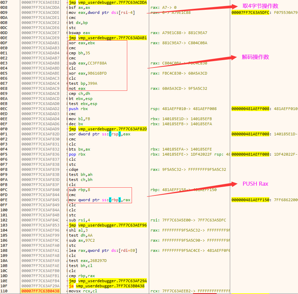The height and width of the screenshot is (294, 298).
Task: Select 'jmp vmp_userdebugger.7FF7C63ADAB1' line
Action: [x=108, y=38]
